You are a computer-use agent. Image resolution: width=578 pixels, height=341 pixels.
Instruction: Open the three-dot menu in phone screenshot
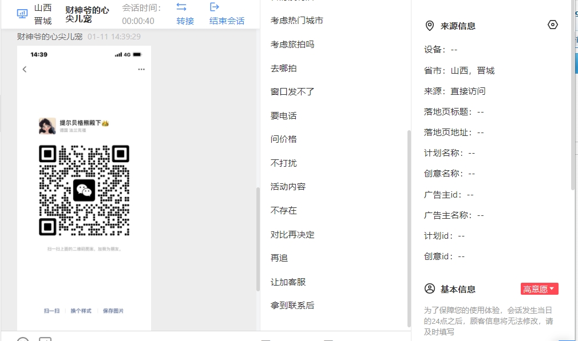click(141, 69)
